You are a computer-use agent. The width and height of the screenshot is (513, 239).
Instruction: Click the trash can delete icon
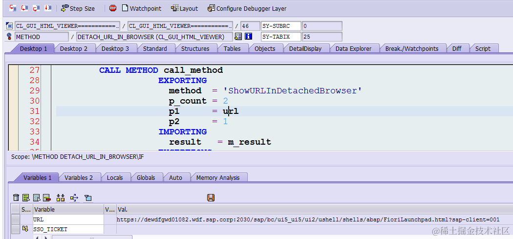16,197
